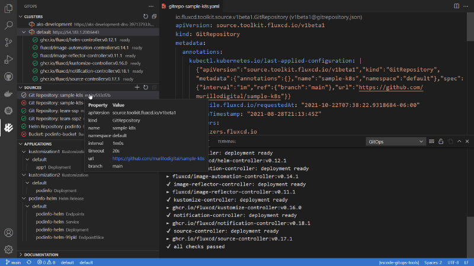Toggle output scroll lock icon
This screenshot has height=266, width=474.
click(x=440, y=142)
